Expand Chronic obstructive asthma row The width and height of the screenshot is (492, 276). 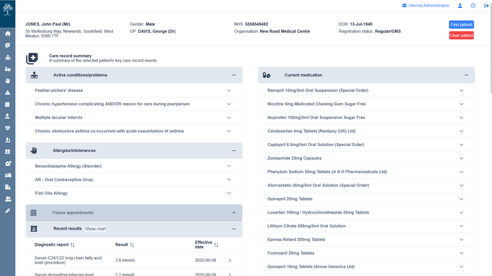coord(229,131)
